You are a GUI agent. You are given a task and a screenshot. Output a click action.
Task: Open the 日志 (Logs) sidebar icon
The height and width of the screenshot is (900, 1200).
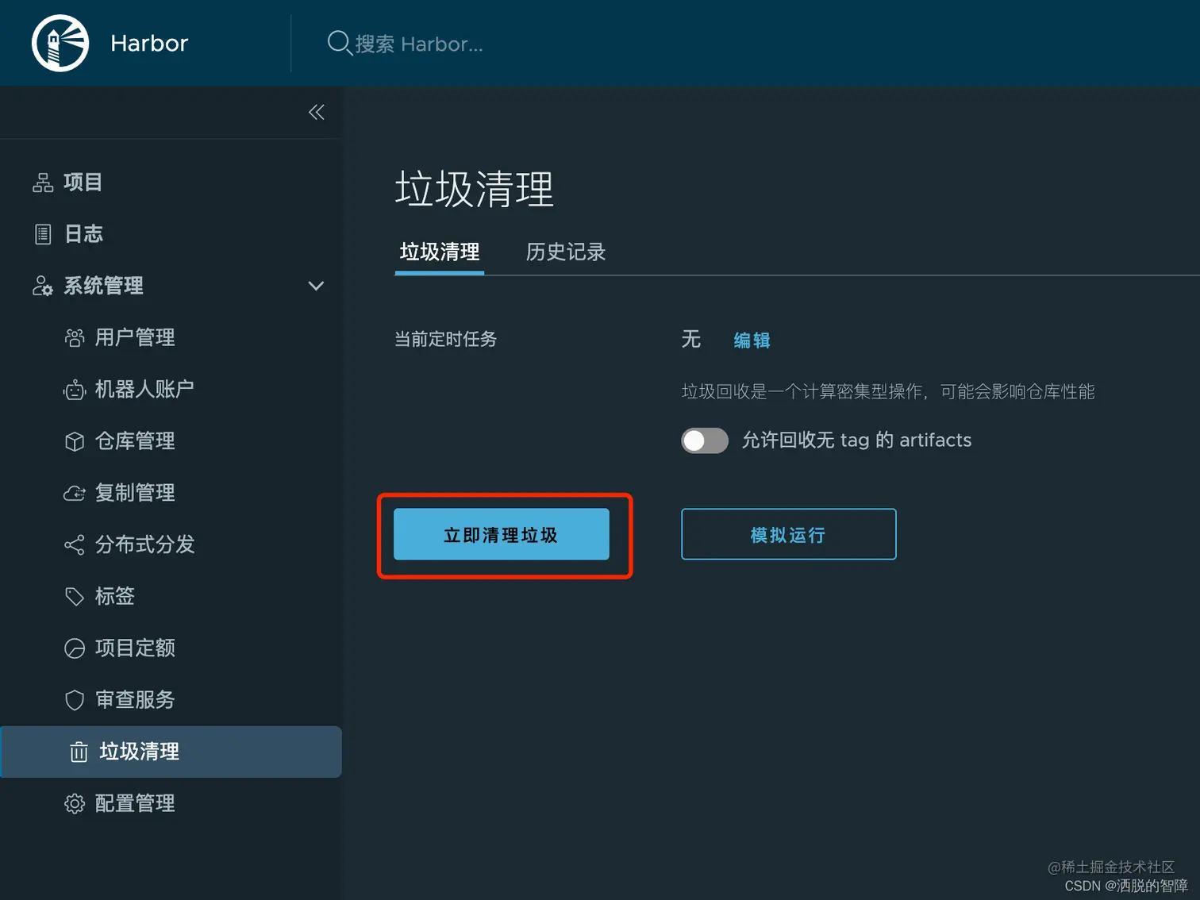coord(42,233)
